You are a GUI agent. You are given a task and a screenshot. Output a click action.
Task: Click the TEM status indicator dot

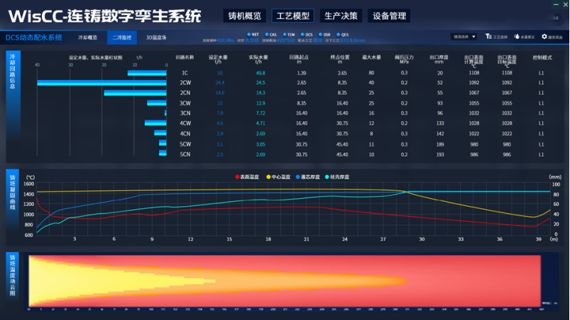pos(285,34)
